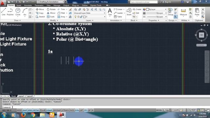Open the Unsaved Layer State dropdown
The image size is (210, 118).
(89, 13)
